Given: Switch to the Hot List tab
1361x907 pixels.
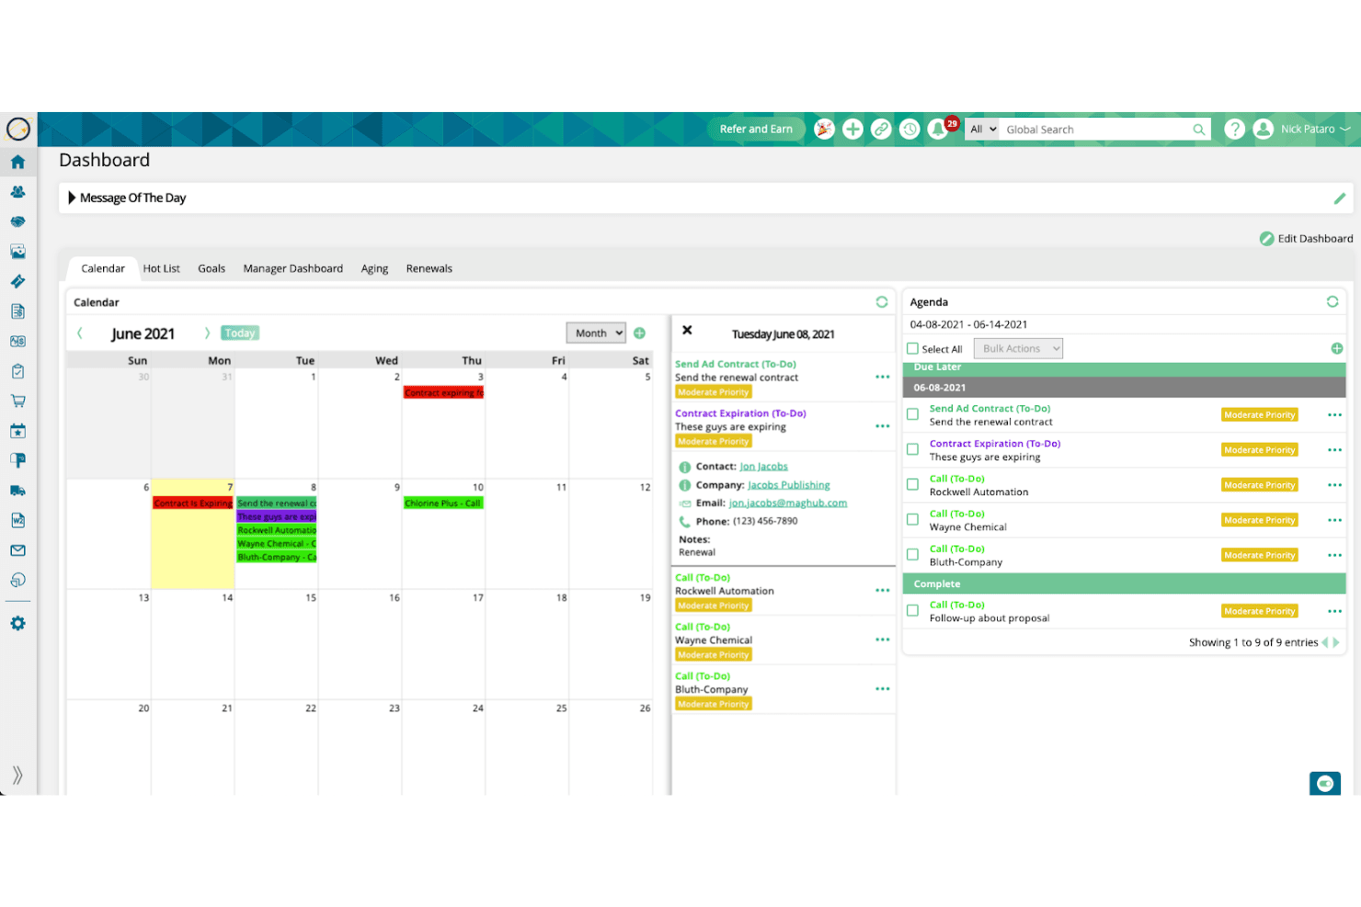Looking at the screenshot, I should tap(162, 268).
